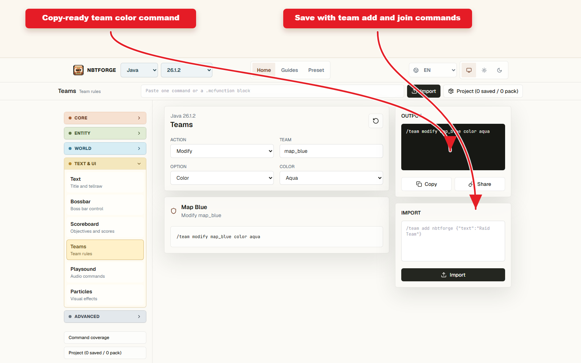
Task: Enable dark theme moon icon
Action: coord(499,70)
